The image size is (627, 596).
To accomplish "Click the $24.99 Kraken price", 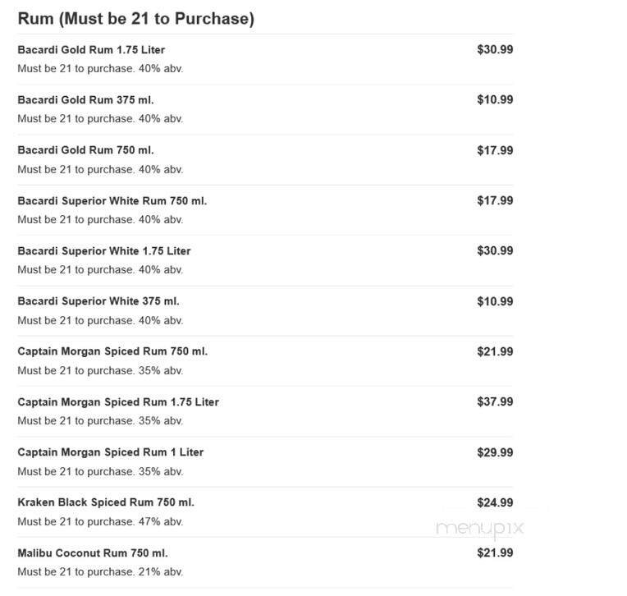I will [x=495, y=502].
